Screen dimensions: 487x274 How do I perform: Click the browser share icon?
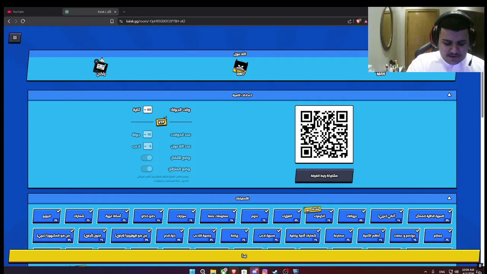tap(349, 21)
